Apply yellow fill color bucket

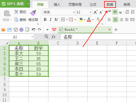[81, 19]
